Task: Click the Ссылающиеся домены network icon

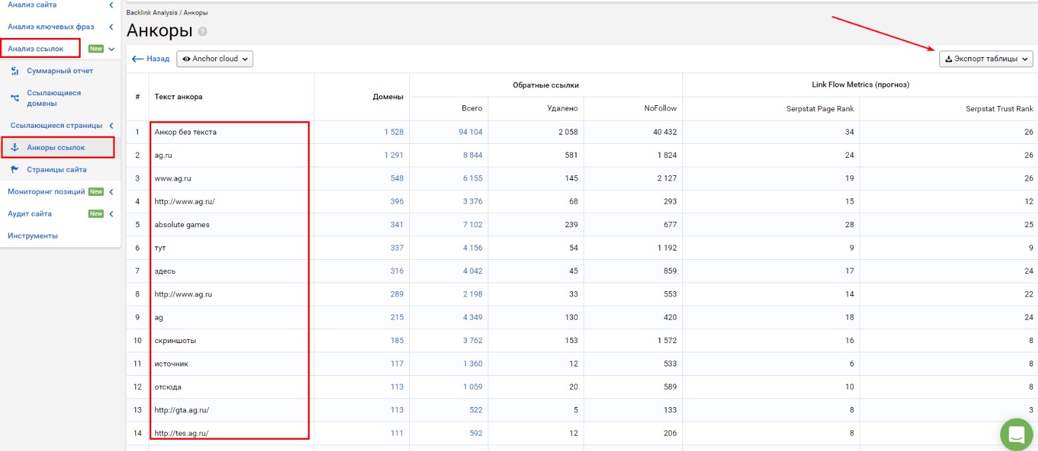Action: click(x=15, y=98)
